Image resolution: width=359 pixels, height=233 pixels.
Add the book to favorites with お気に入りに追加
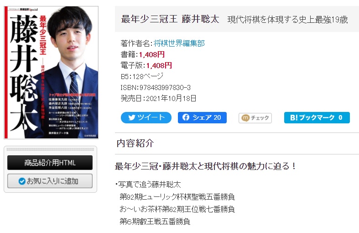coord(50,181)
